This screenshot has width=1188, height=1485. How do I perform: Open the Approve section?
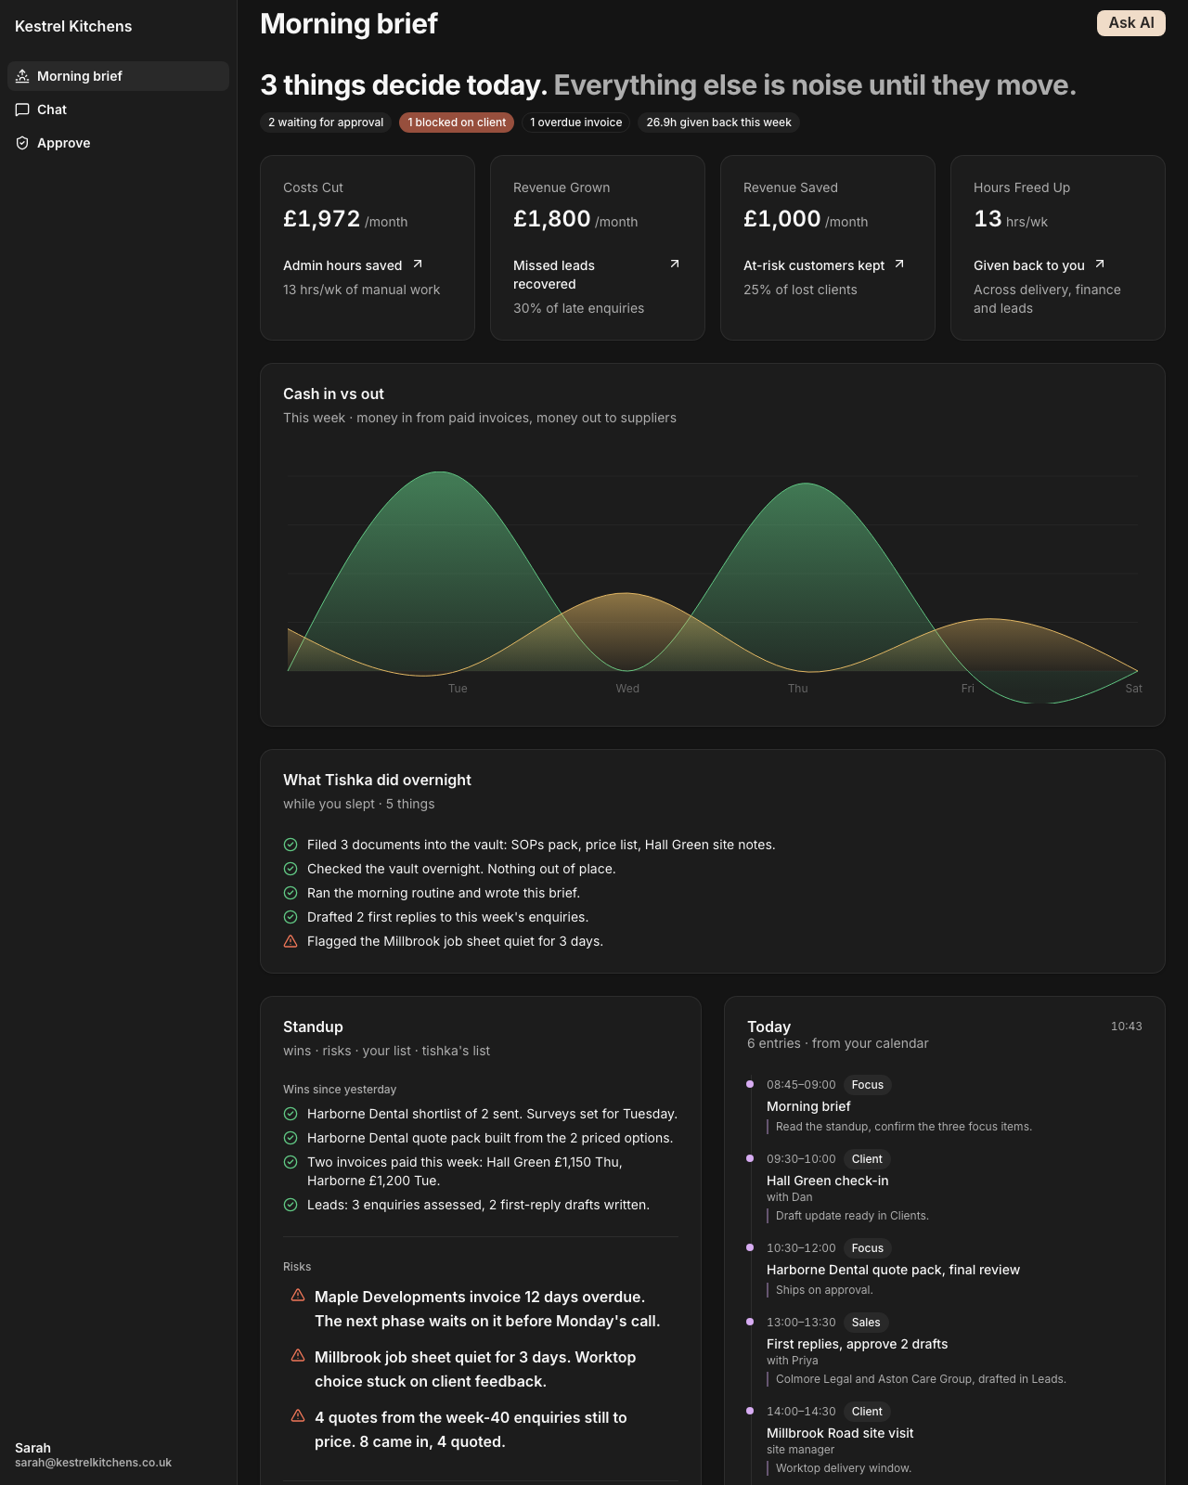click(x=118, y=143)
